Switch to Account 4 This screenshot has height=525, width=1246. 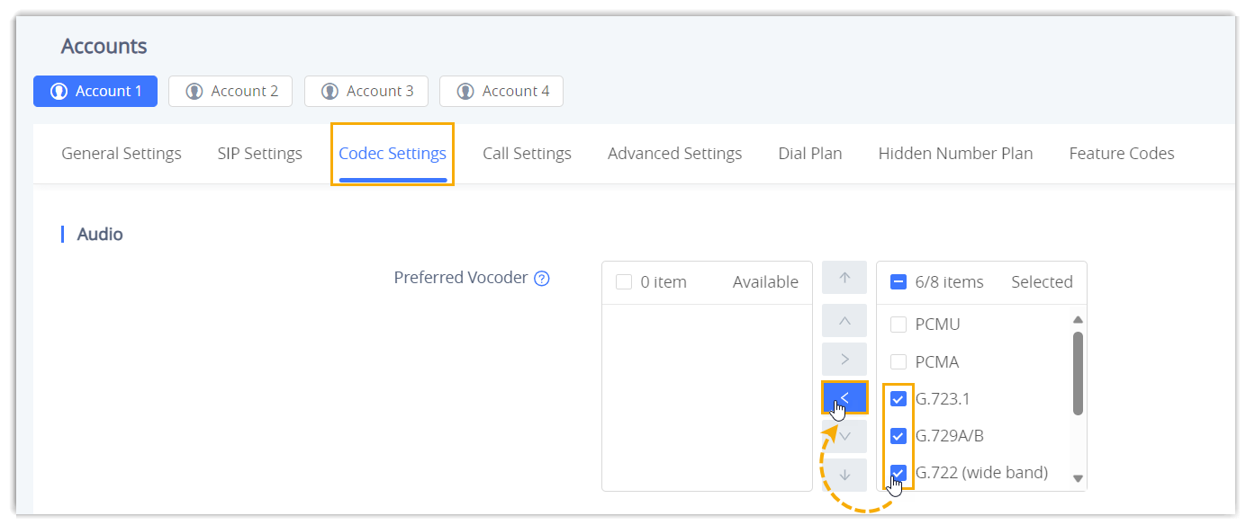[x=501, y=92]
